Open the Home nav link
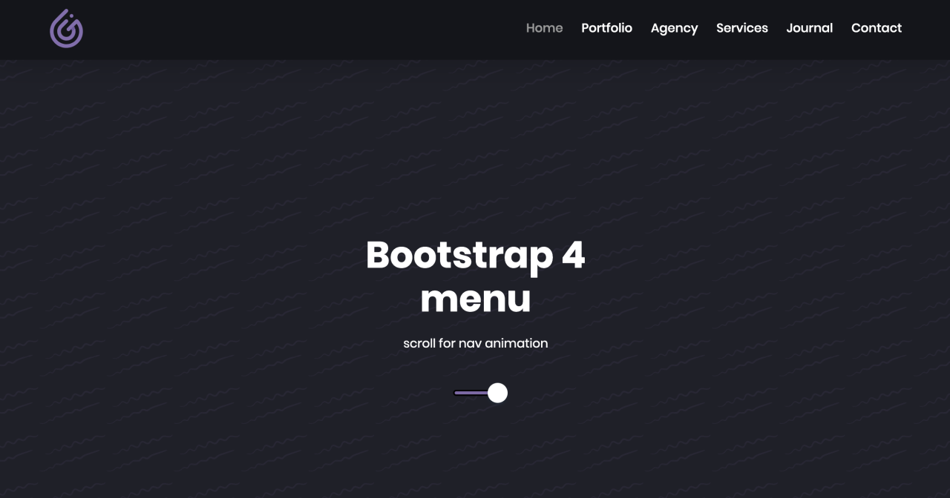This screenshot has height=498, width=950. click(x=544, y=28)
